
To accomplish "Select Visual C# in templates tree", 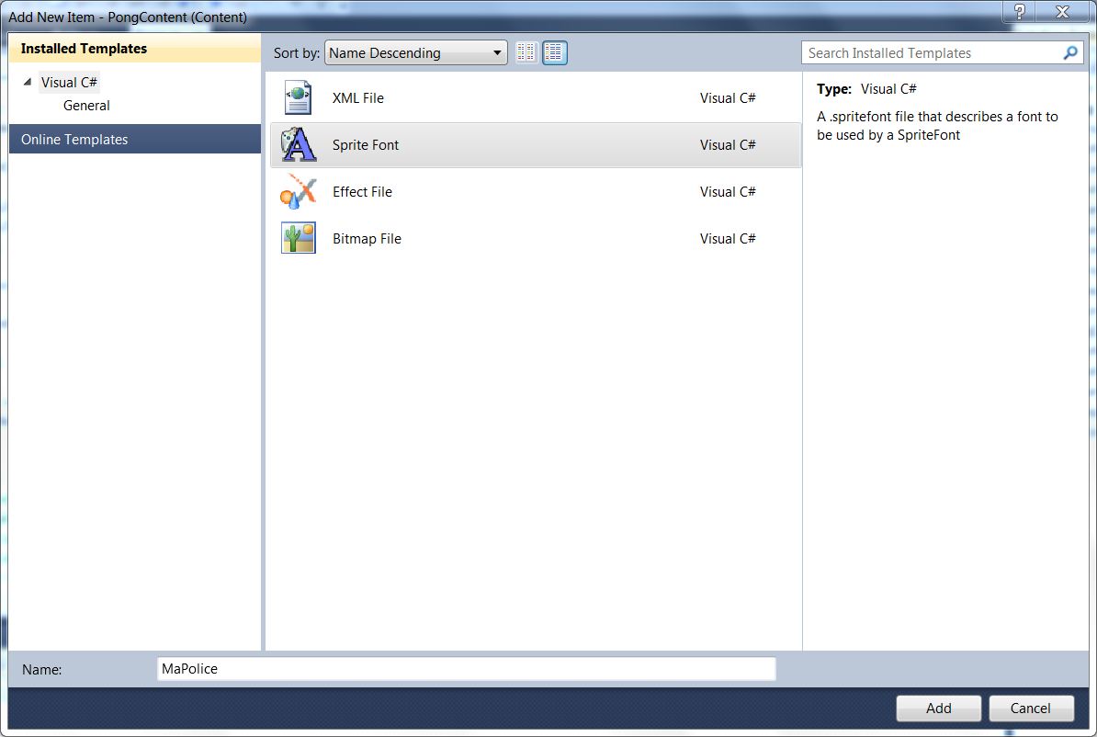I will (x=69, y=83).
